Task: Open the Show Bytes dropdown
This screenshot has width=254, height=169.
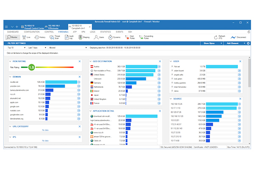Action: pos(212,43)
